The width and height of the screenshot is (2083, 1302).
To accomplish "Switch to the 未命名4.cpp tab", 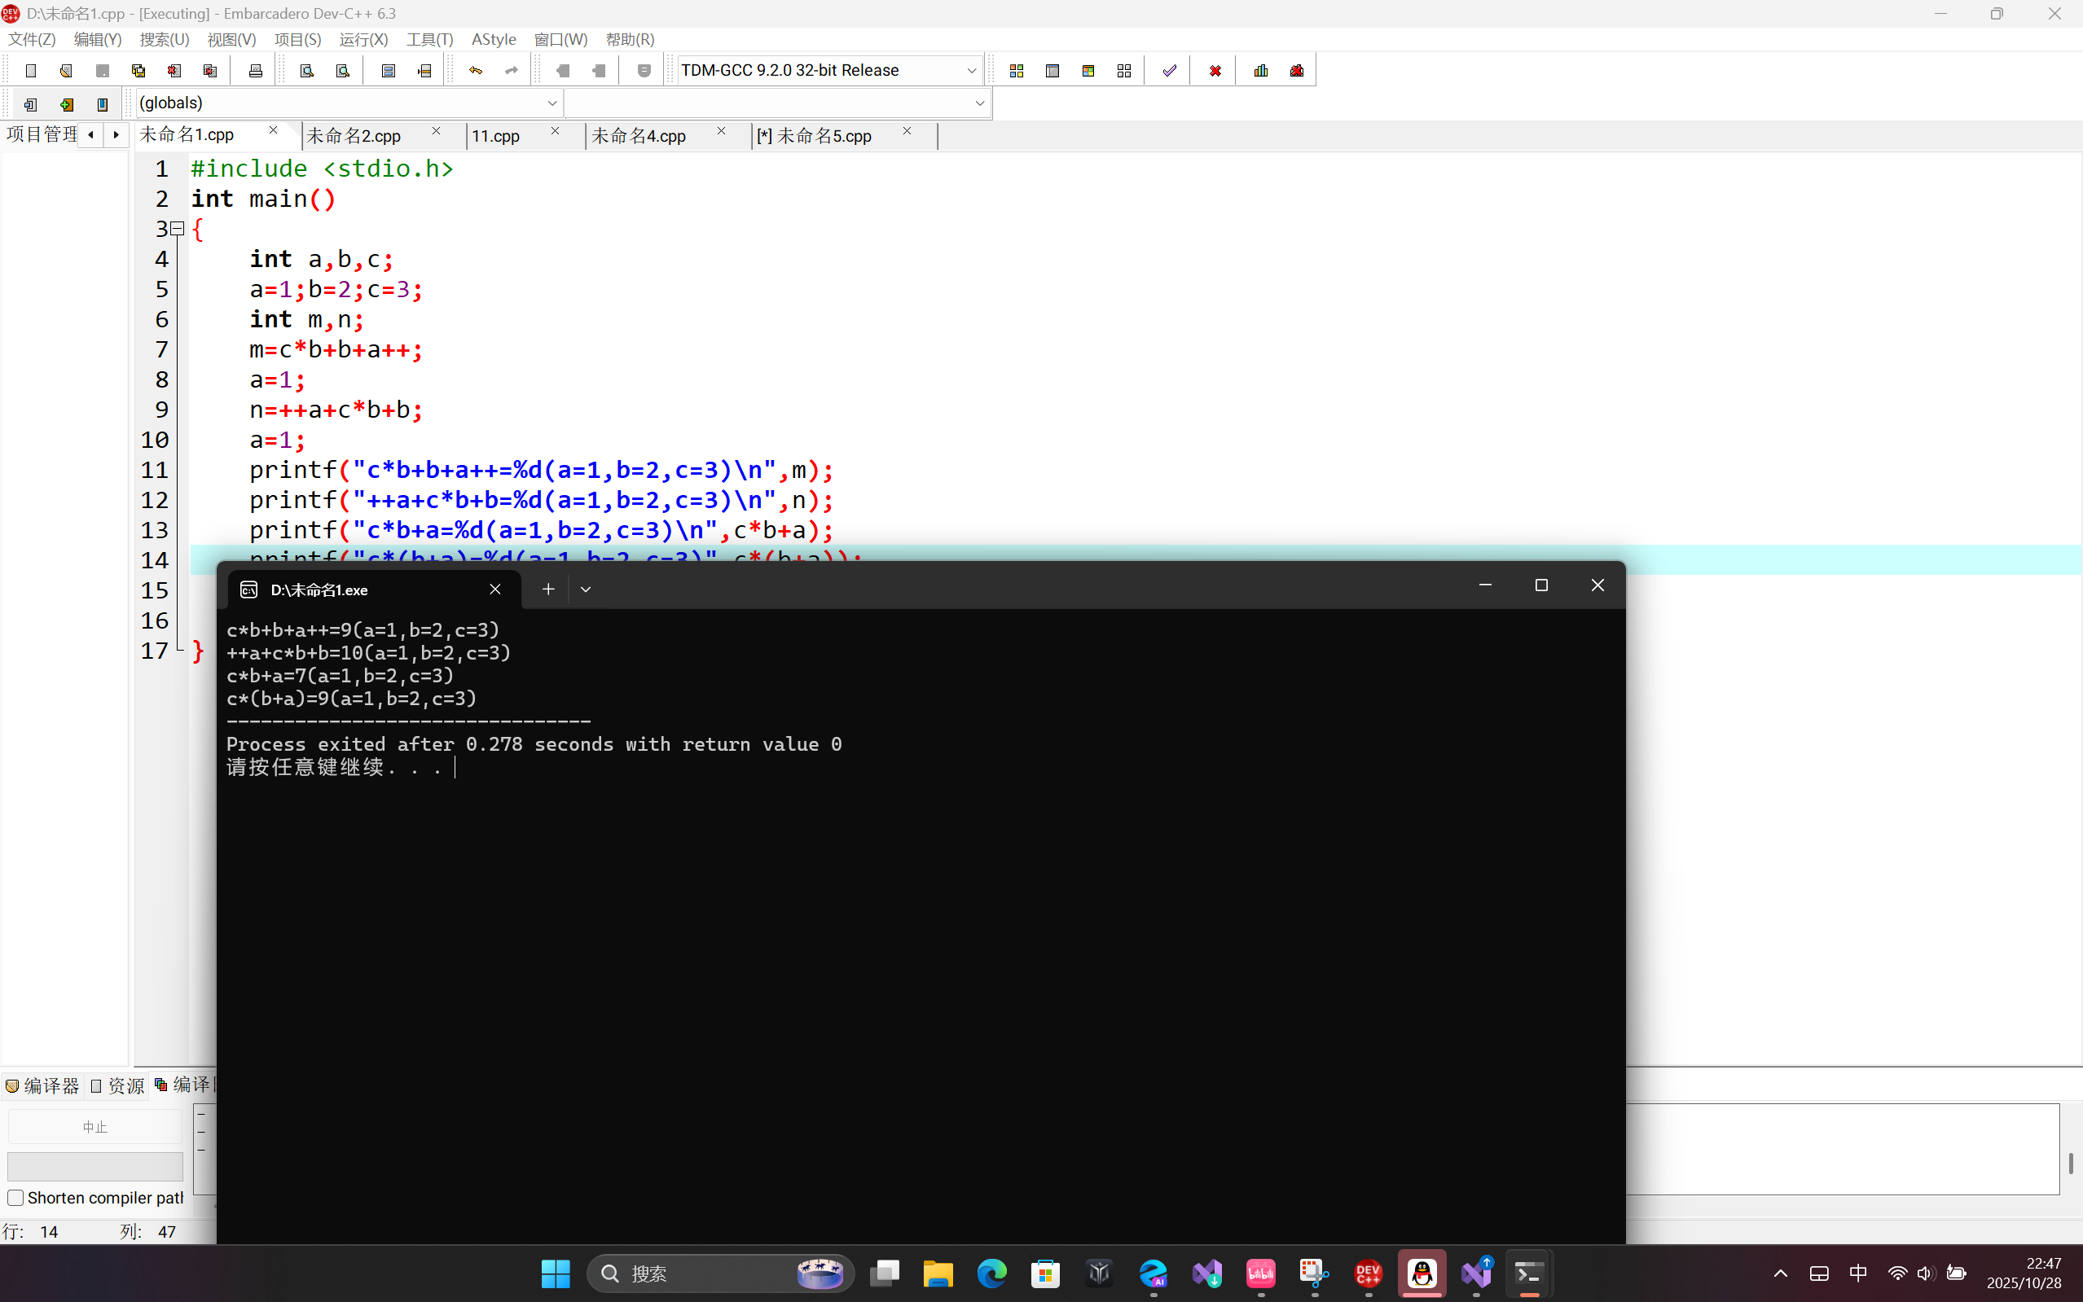I will click(639, 136).
